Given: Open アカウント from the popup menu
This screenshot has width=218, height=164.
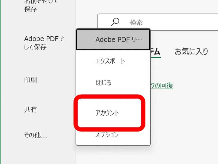Looking at the screenshot, I should (107, 113).
